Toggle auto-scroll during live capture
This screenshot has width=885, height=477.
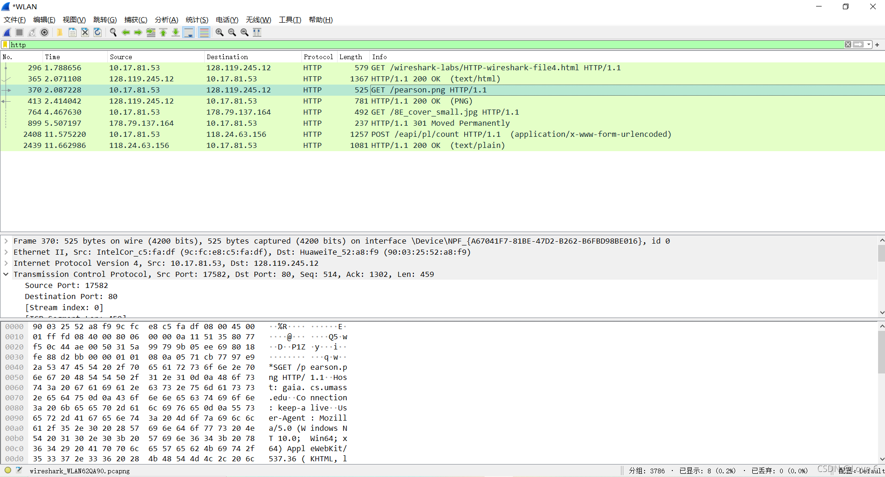189,32
